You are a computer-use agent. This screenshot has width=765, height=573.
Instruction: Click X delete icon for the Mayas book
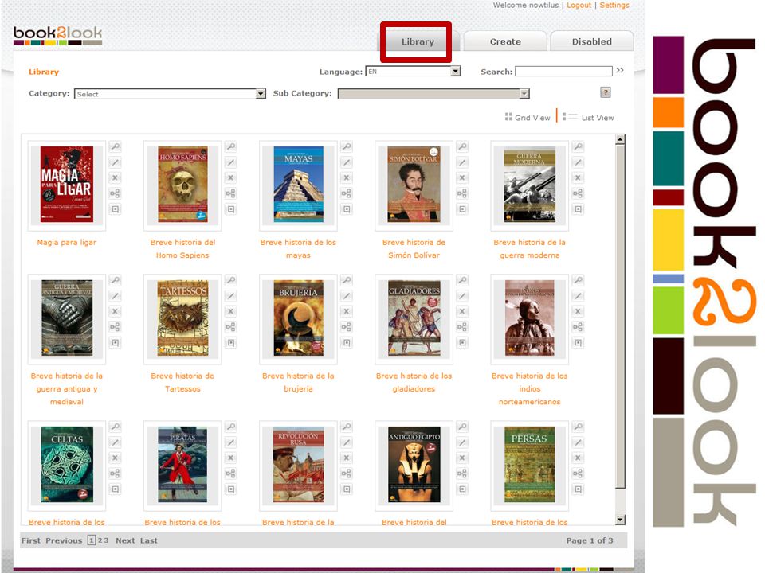coord(347,177)
